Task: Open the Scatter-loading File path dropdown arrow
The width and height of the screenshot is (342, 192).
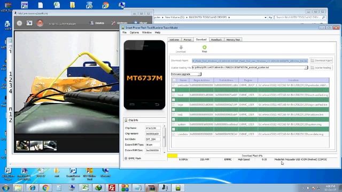Action: pos(306,68)
